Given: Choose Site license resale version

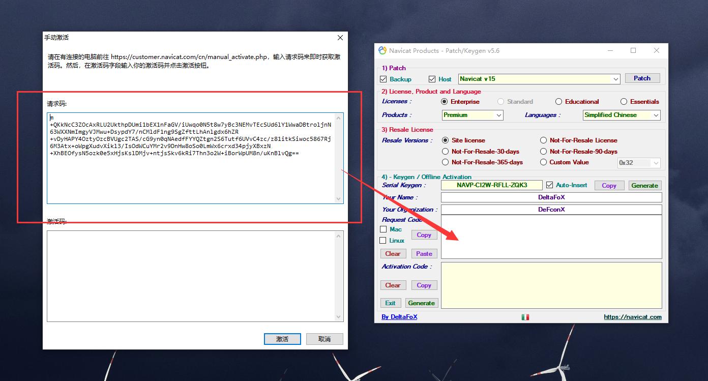Looking at the screenshot, I should pos(446,140).
